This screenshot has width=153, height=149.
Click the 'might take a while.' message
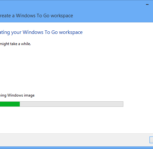15,44
